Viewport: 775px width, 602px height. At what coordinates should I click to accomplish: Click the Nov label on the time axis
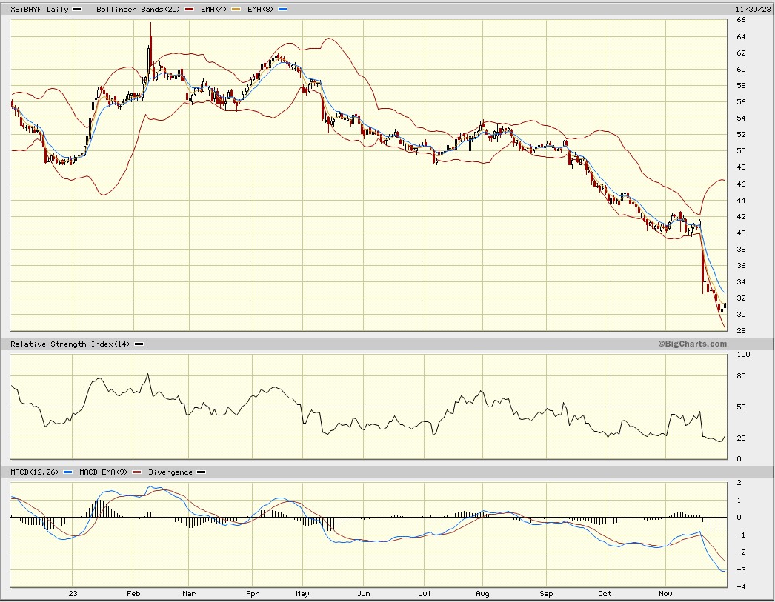click(665, 594)
